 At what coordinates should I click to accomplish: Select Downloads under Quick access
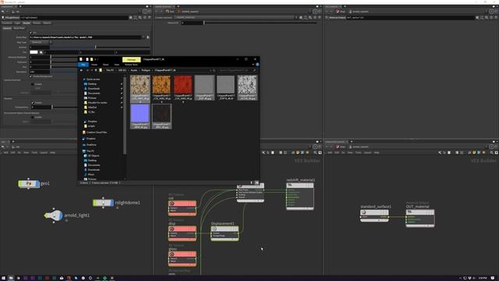pyautogui.click(x=94, y=88)
